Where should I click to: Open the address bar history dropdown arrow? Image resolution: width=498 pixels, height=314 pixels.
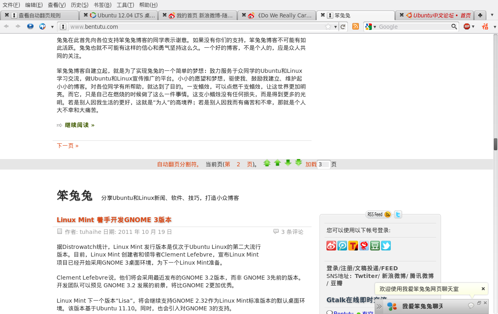tap(335, 27)
